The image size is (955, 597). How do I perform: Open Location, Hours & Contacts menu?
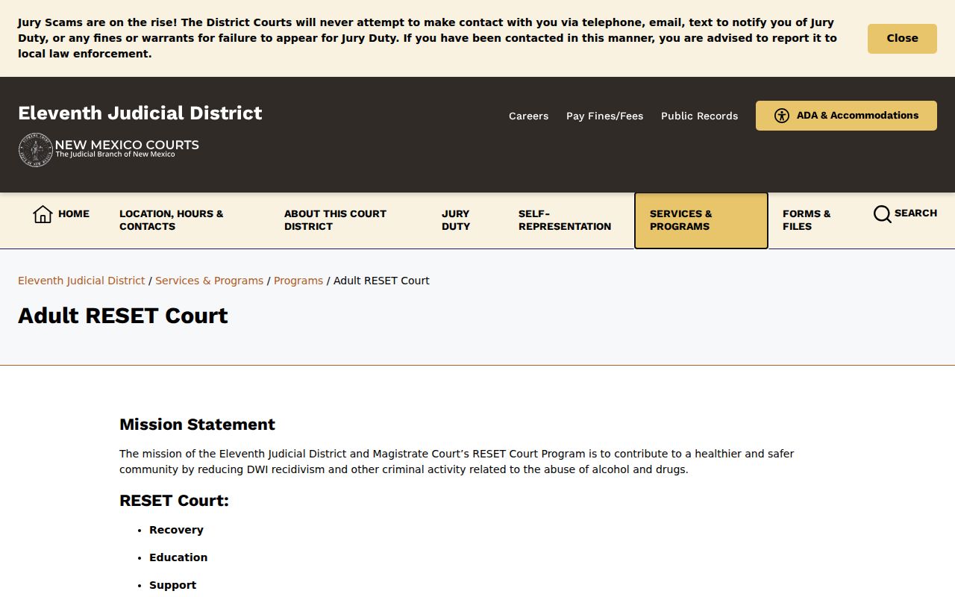tap(172, 220)
